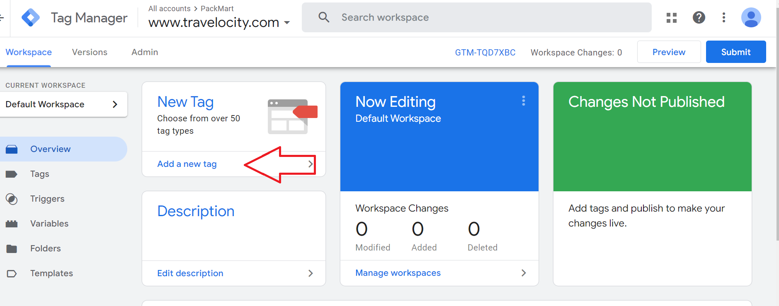Image resolution: width=779 pixels, height=306 pixels.
Task: Click the search magnifier icon
Action: click(324, 17)
